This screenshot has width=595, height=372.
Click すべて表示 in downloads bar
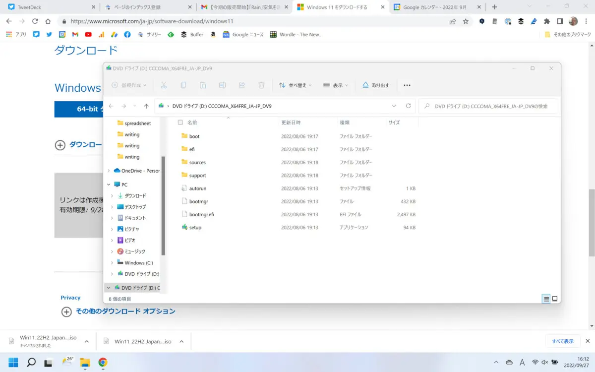(563, 341)
